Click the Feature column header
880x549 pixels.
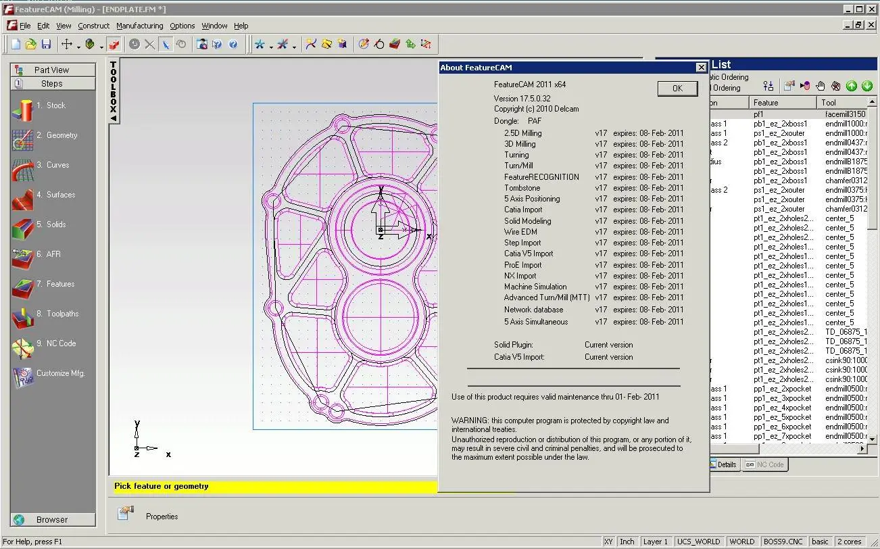[x=783, y=103]
